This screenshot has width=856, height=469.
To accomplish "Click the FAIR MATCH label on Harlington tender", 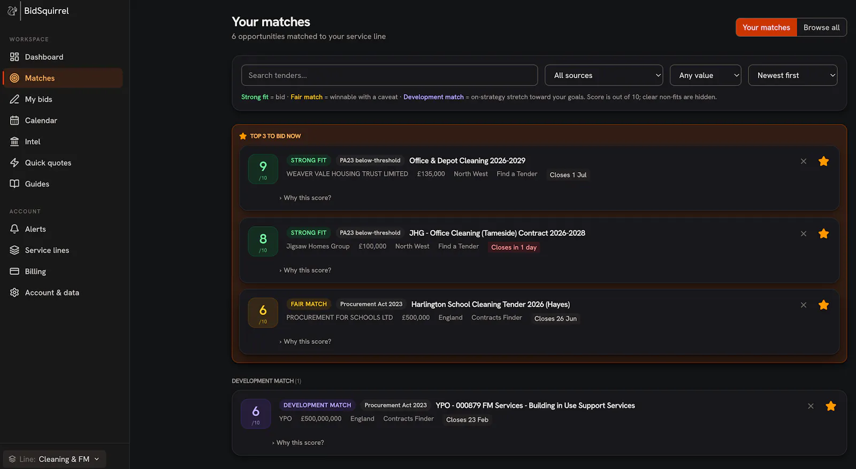I will click(x=309, y=304).
